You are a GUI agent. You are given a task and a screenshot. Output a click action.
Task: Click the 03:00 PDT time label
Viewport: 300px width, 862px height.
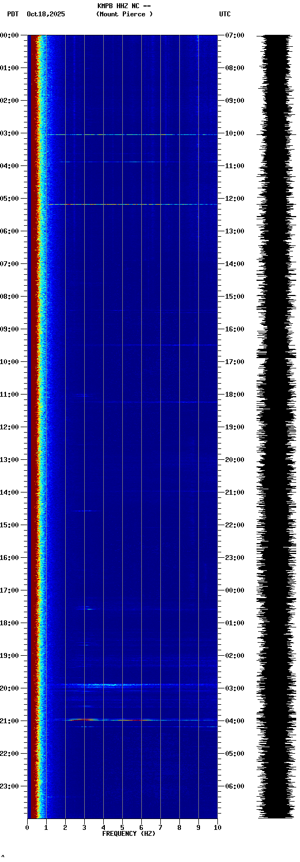(x=9, y=133)
